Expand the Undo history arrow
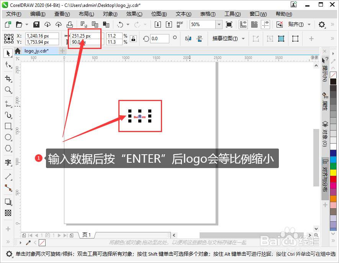The width and height of the screenshot is (339, 263). pos(128,25)
